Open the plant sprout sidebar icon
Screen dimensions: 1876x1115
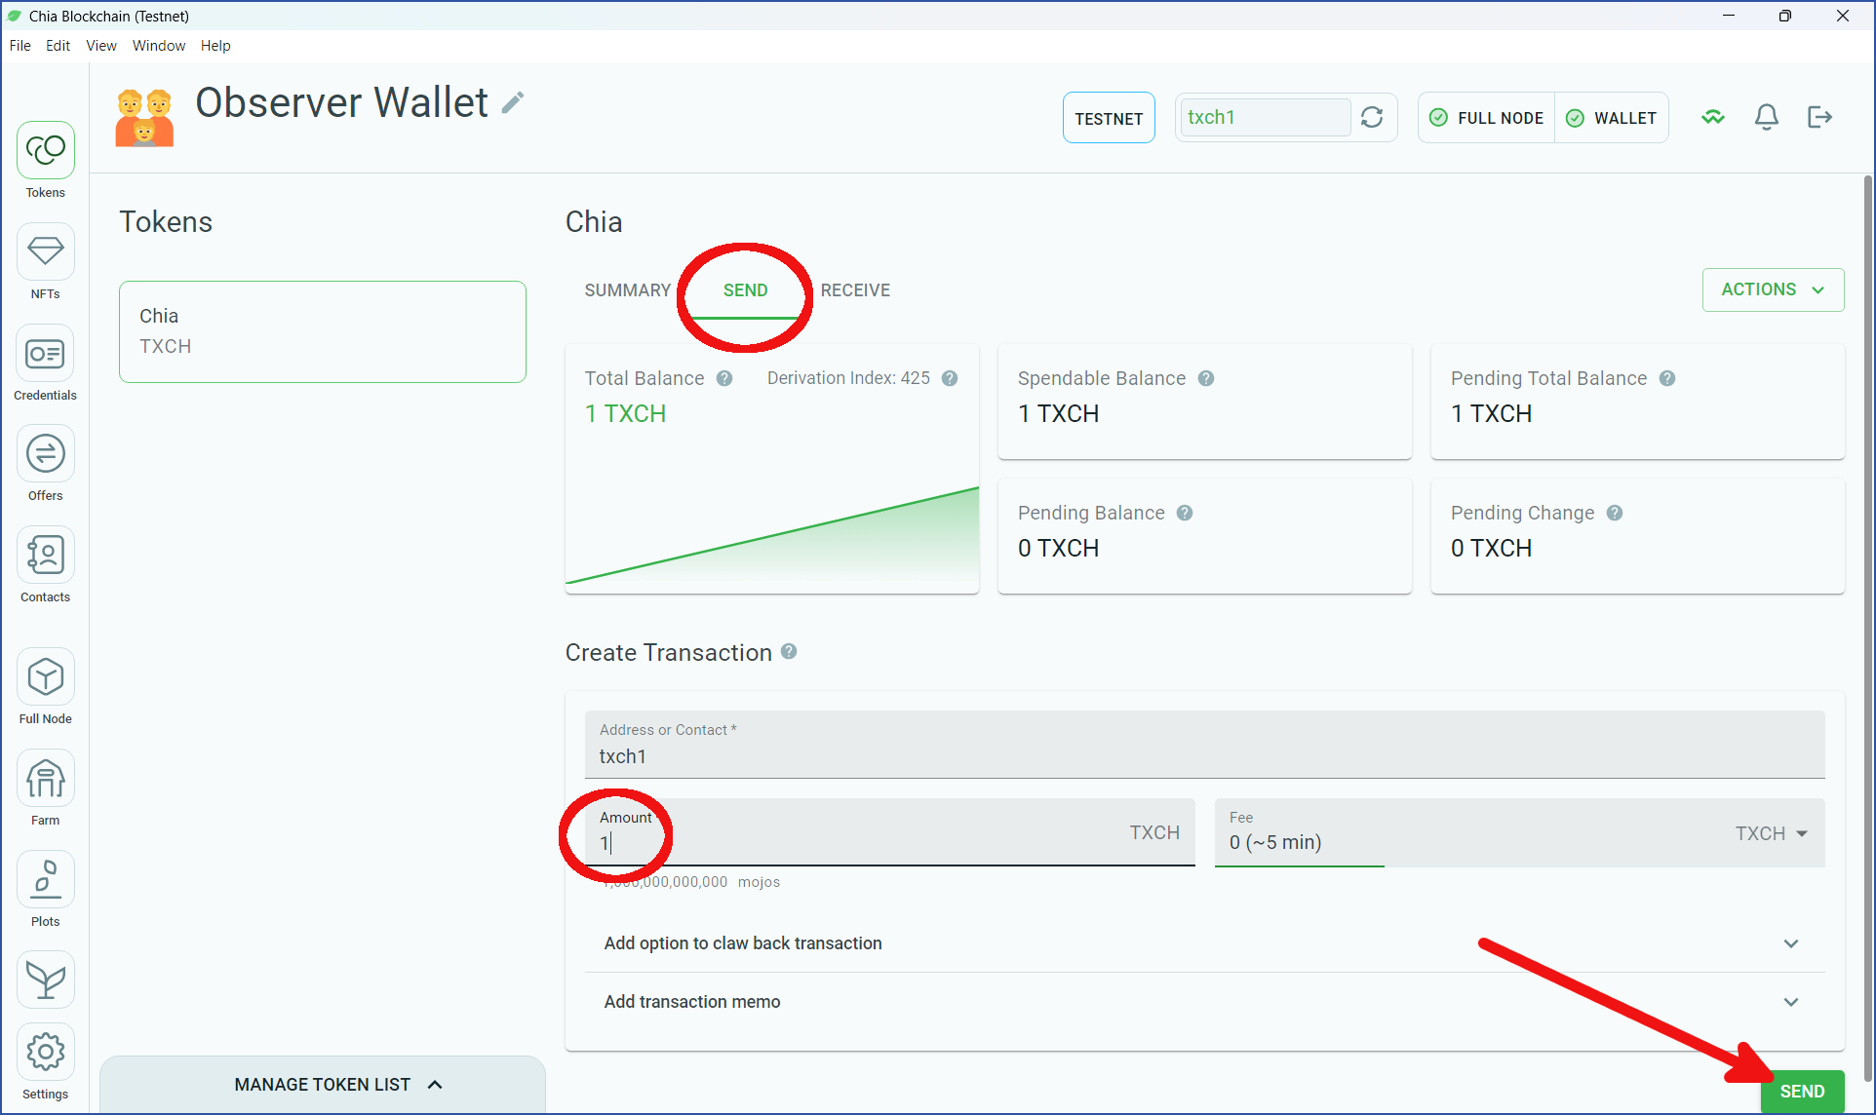click(45, 980)
